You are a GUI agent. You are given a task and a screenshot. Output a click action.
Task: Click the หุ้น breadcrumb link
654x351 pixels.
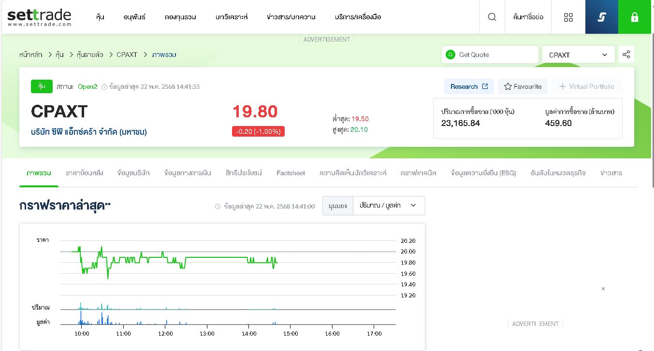coord(59,55)
